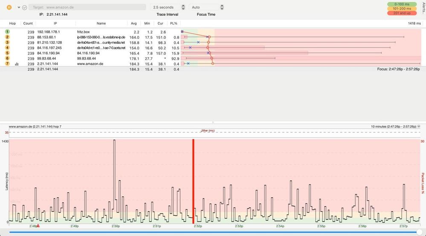Viewport: 426px width, 236px height.
Task: Select the unity-media.net hostname in hop 3
Action: pyautogui.click(x=101, y=42)
